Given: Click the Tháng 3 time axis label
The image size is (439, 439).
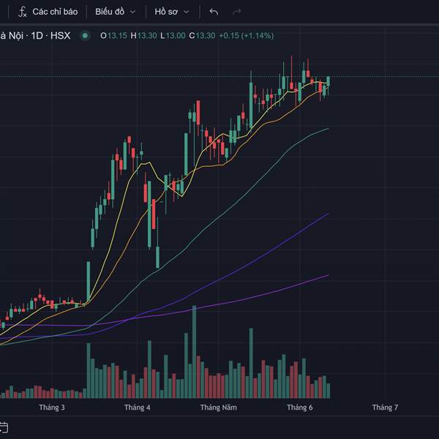Looking at the screenshot, I should [52, 407].
